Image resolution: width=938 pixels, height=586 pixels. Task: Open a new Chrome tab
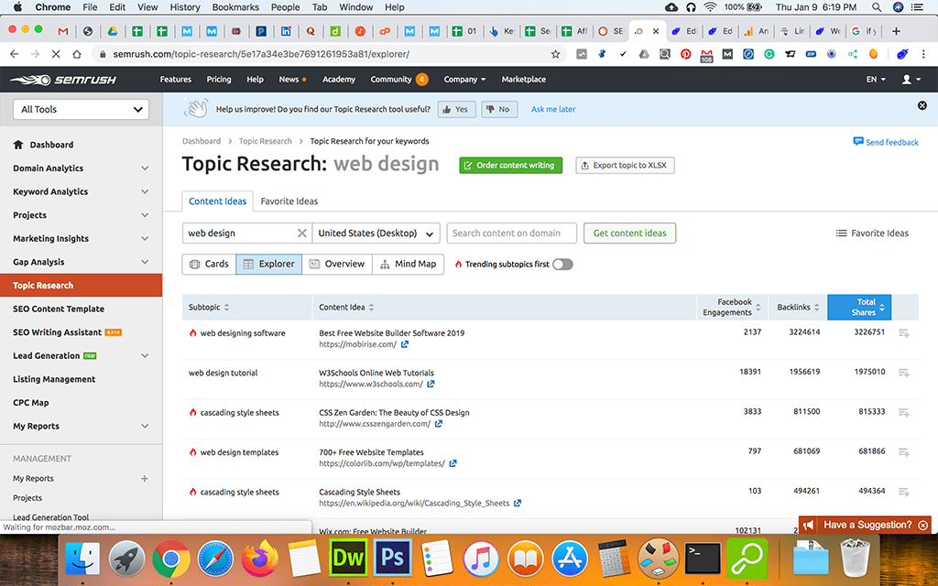click(x=896, y=31)
